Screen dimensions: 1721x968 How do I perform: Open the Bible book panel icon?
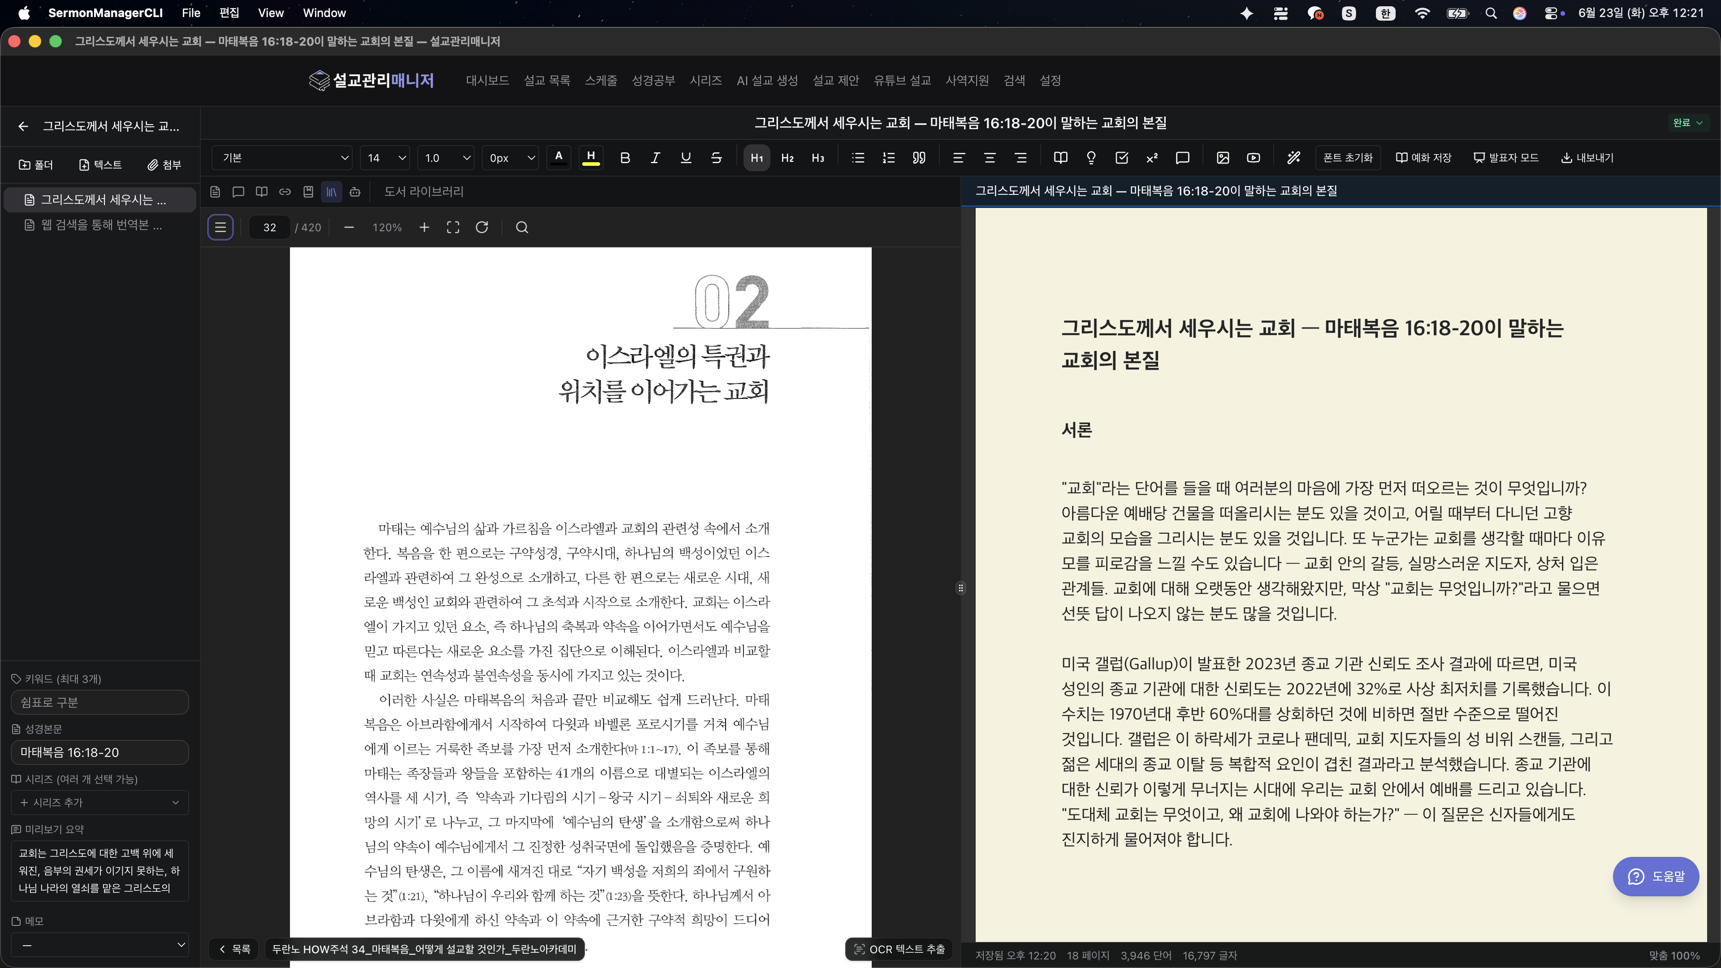coord(262,192)
